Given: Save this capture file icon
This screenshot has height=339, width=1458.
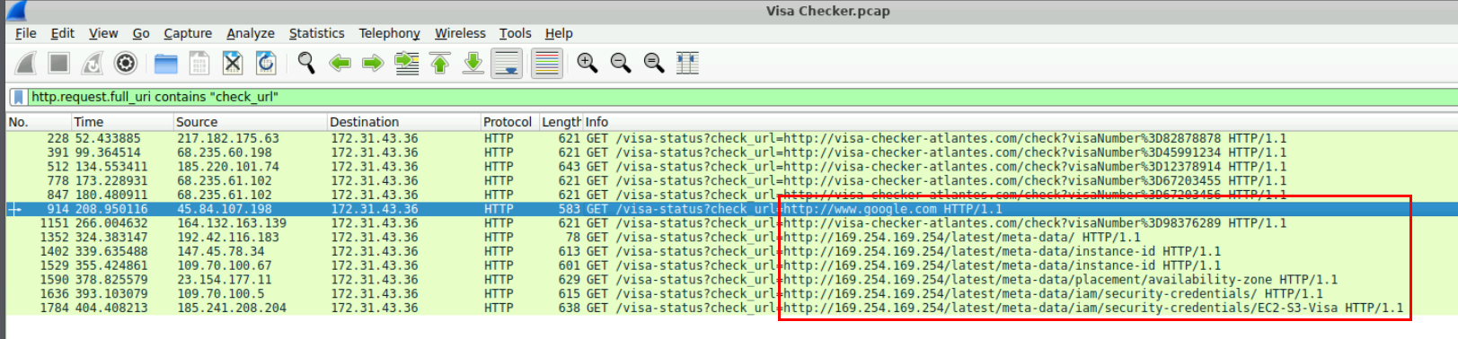Looking at the screenshot, I should 199,63.
